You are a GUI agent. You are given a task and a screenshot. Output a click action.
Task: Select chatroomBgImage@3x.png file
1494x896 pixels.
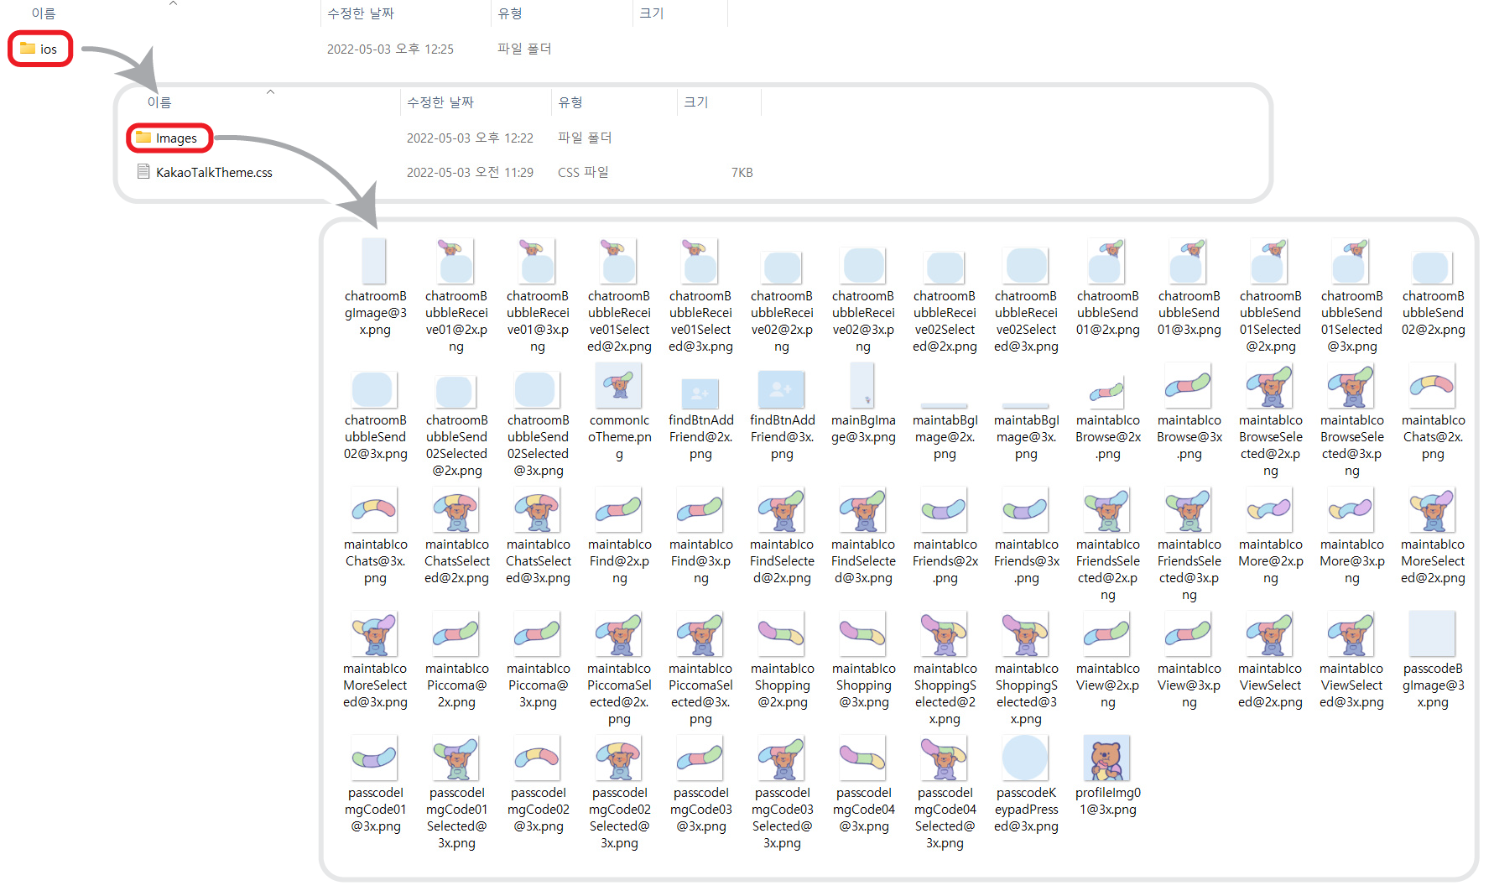(x=375, y=288)
